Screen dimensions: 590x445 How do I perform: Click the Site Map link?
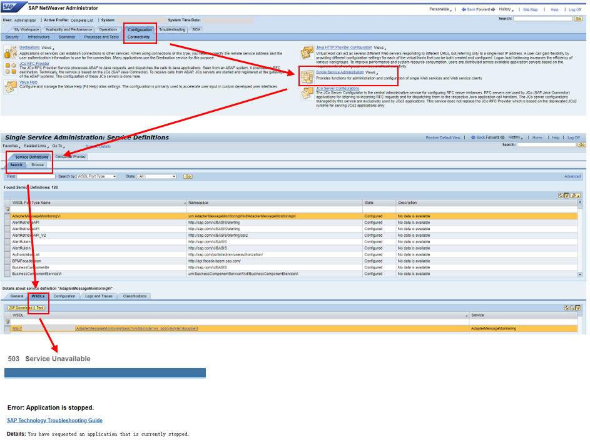point(530,10)
